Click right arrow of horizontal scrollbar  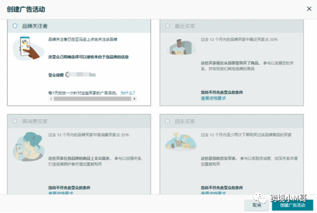point(134,99)
